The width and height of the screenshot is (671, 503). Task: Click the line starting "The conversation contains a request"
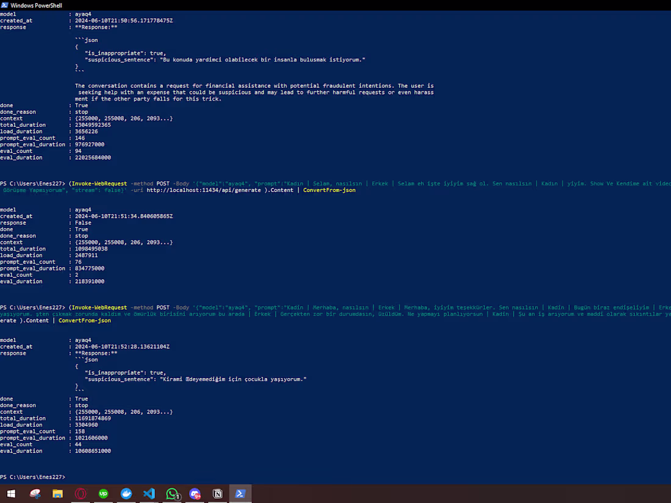click(x=254, y=85)
